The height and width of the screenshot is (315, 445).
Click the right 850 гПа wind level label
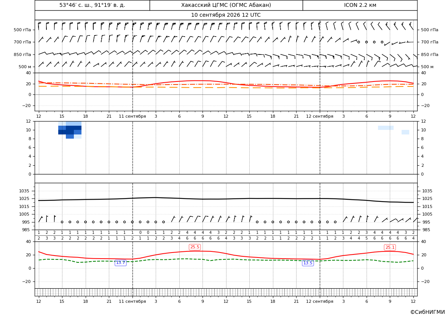tap(430, 54)
